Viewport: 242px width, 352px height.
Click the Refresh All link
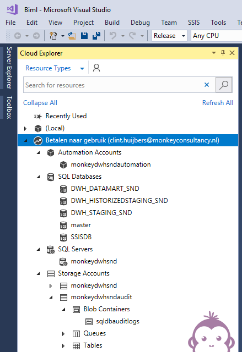pos(218,103)
